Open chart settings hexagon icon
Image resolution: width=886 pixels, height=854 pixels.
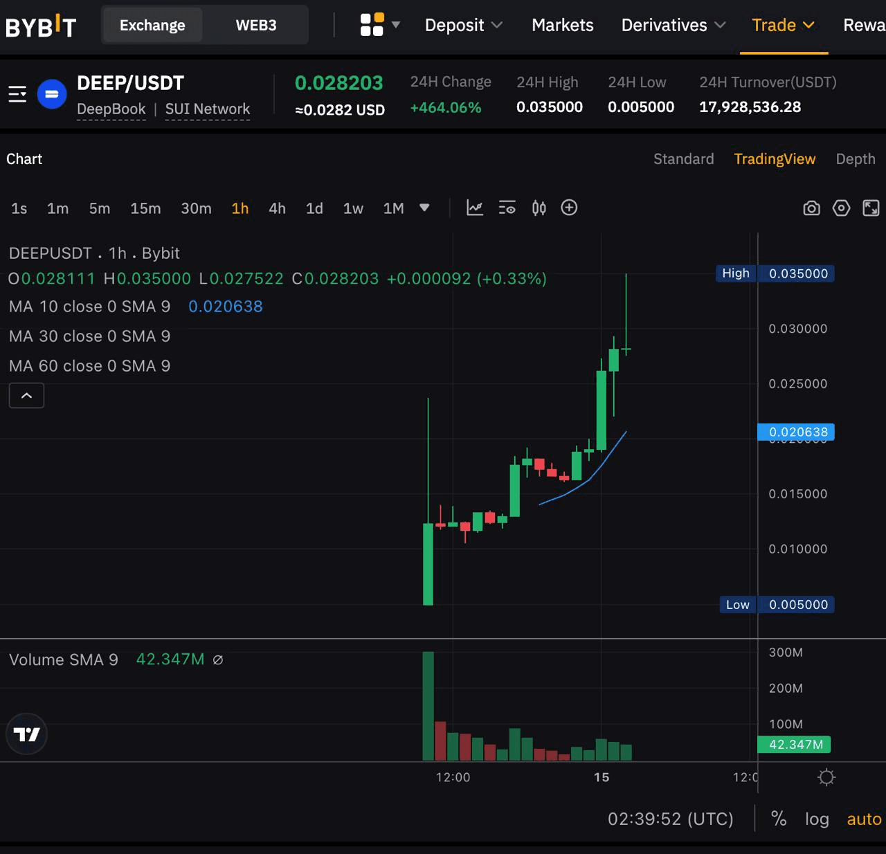(841, 208)
